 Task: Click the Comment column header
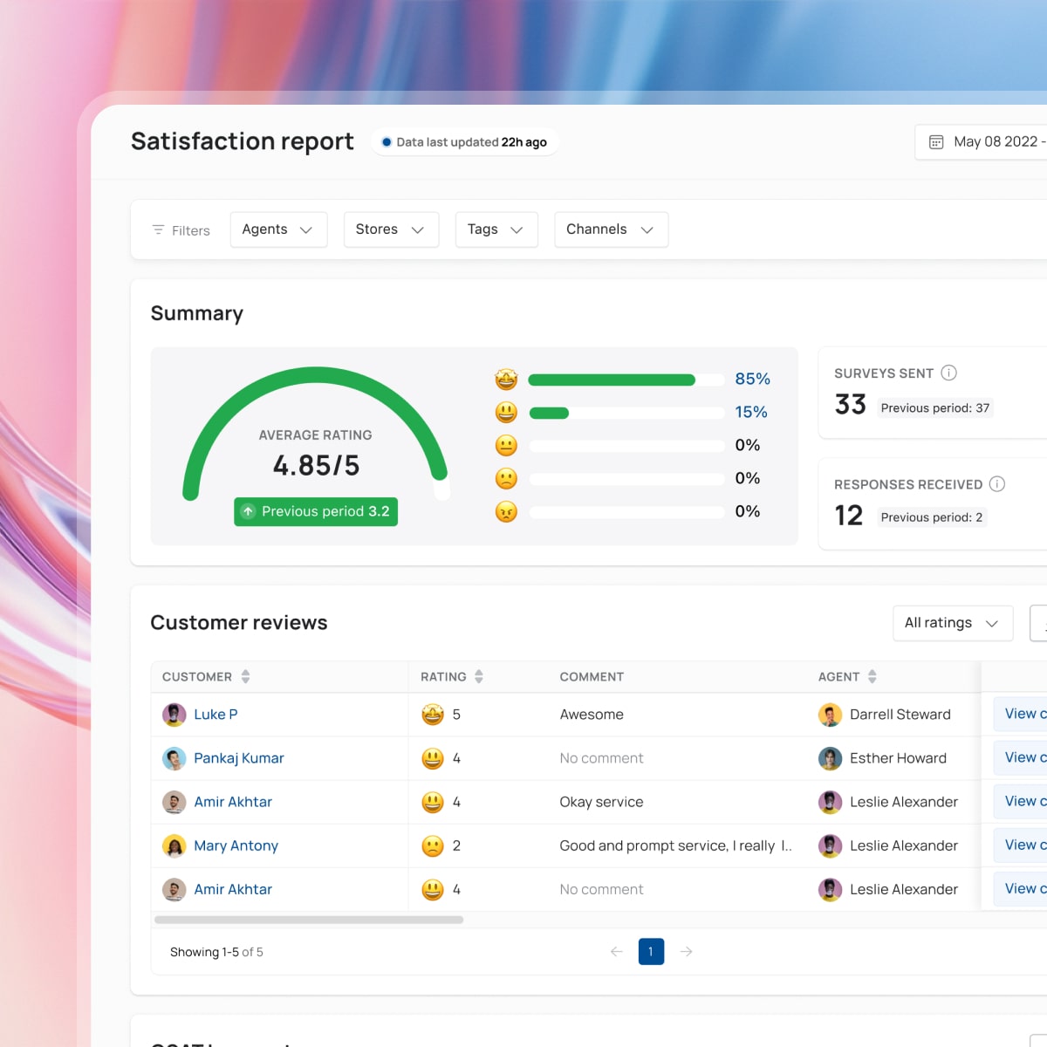coord(592,676)
